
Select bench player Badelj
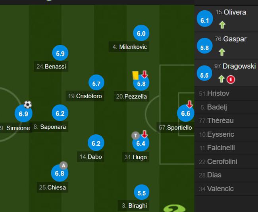coord(226,107)
